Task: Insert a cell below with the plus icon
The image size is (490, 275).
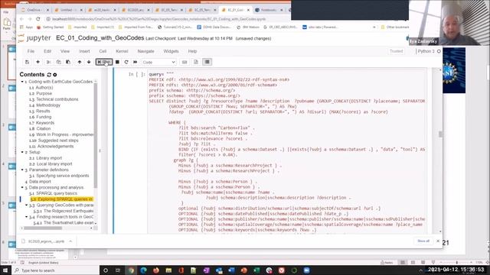Action: 38,62
